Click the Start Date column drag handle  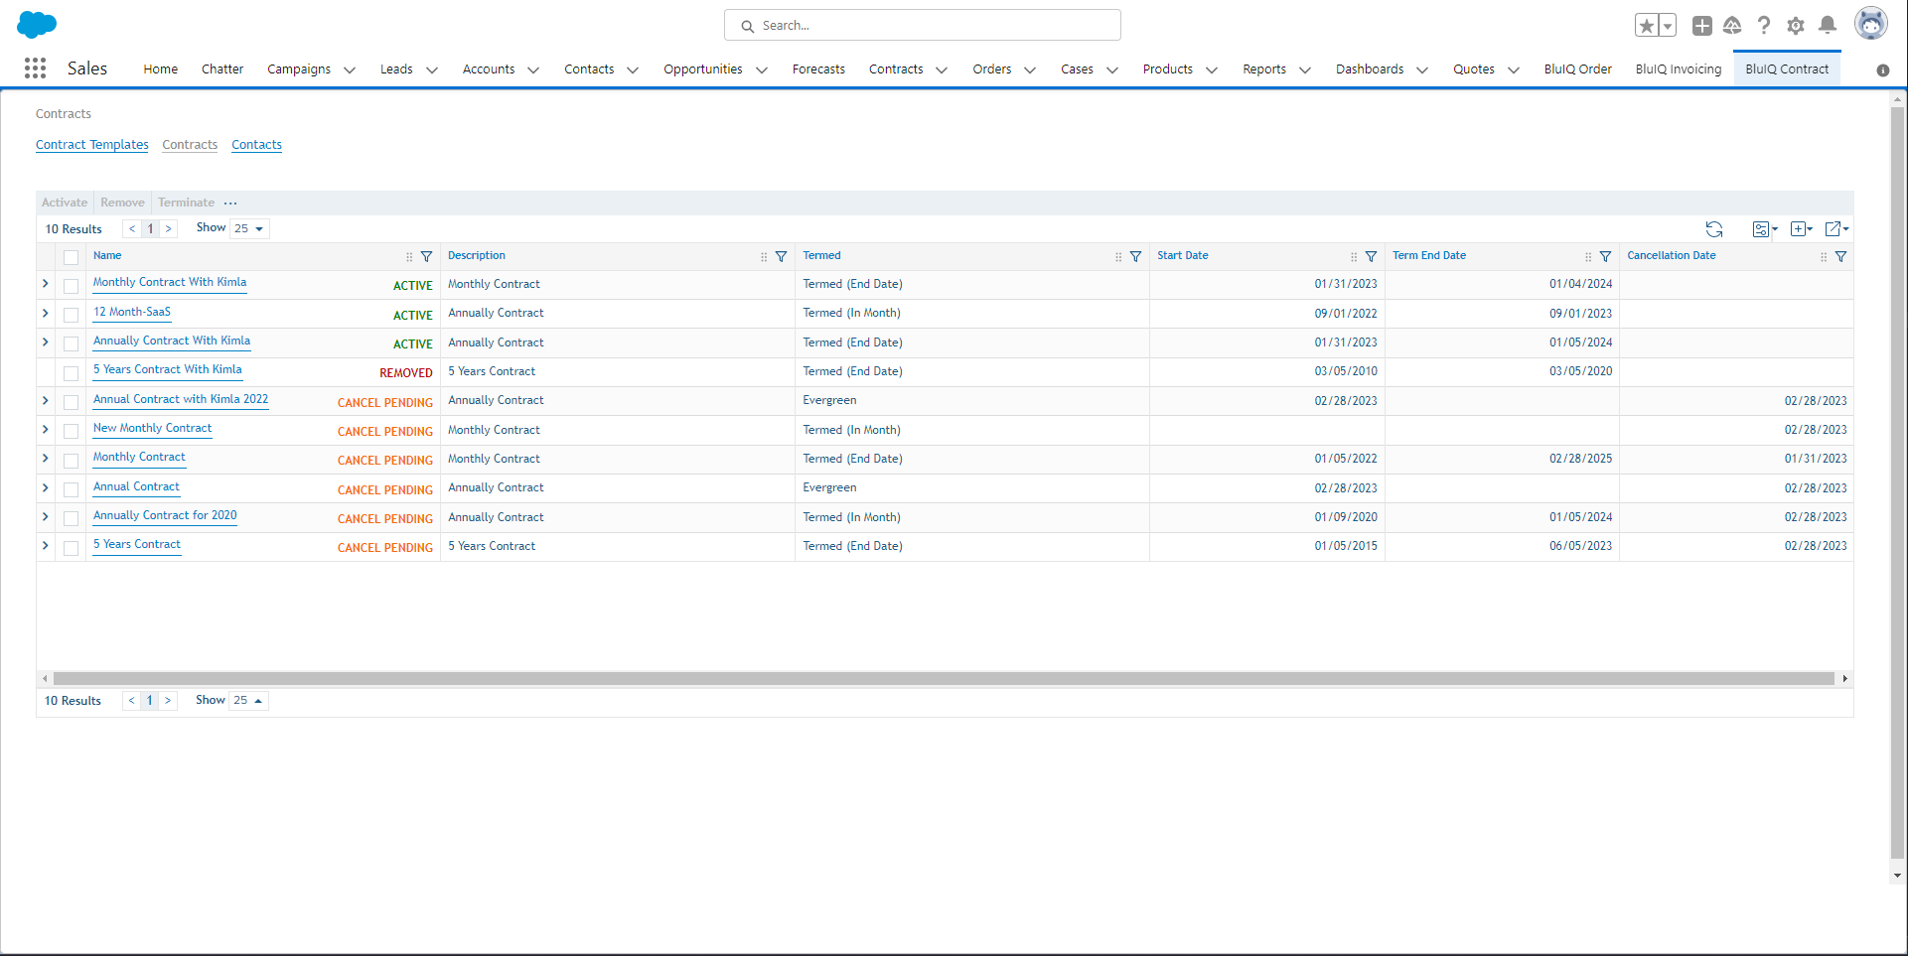1354,257
